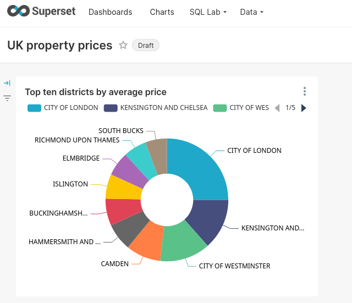Open the SQL Lab dropdown menu

click(208, 12)
